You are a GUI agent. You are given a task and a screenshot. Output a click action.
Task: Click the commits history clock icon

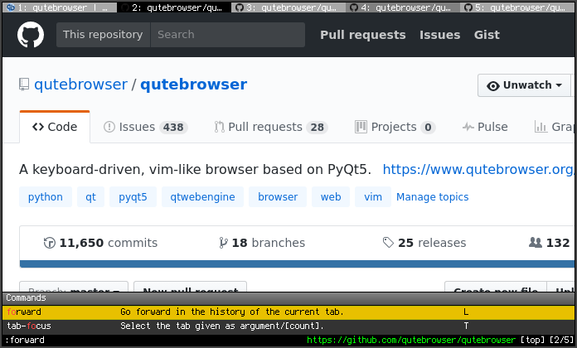(x=49, y=243)
